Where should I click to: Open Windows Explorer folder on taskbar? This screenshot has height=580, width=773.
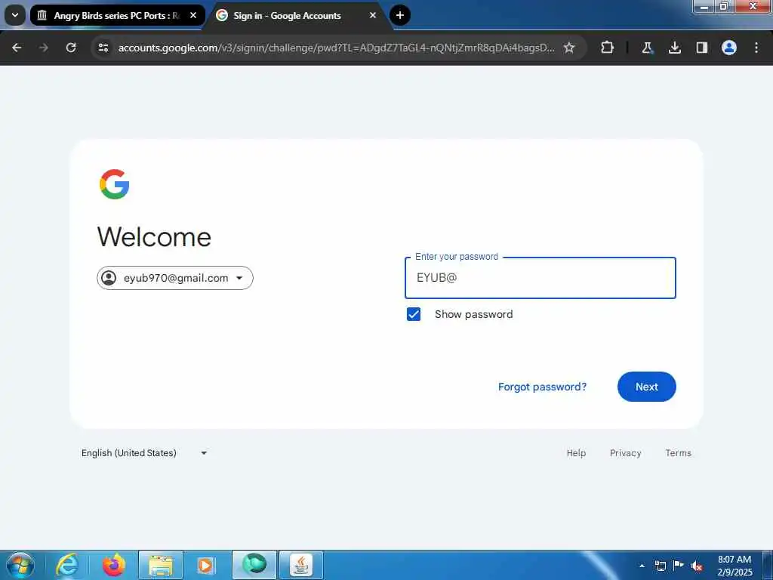coord(161,565)
